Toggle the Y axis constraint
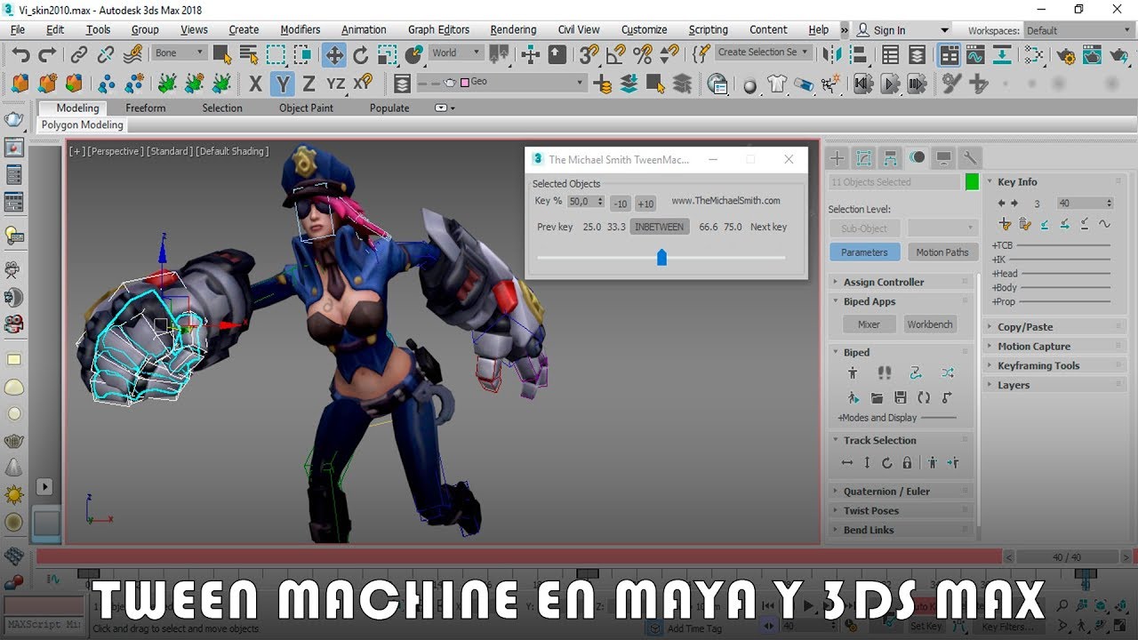The height and width of the screenshot is (640, 1138). pos(283,84)
